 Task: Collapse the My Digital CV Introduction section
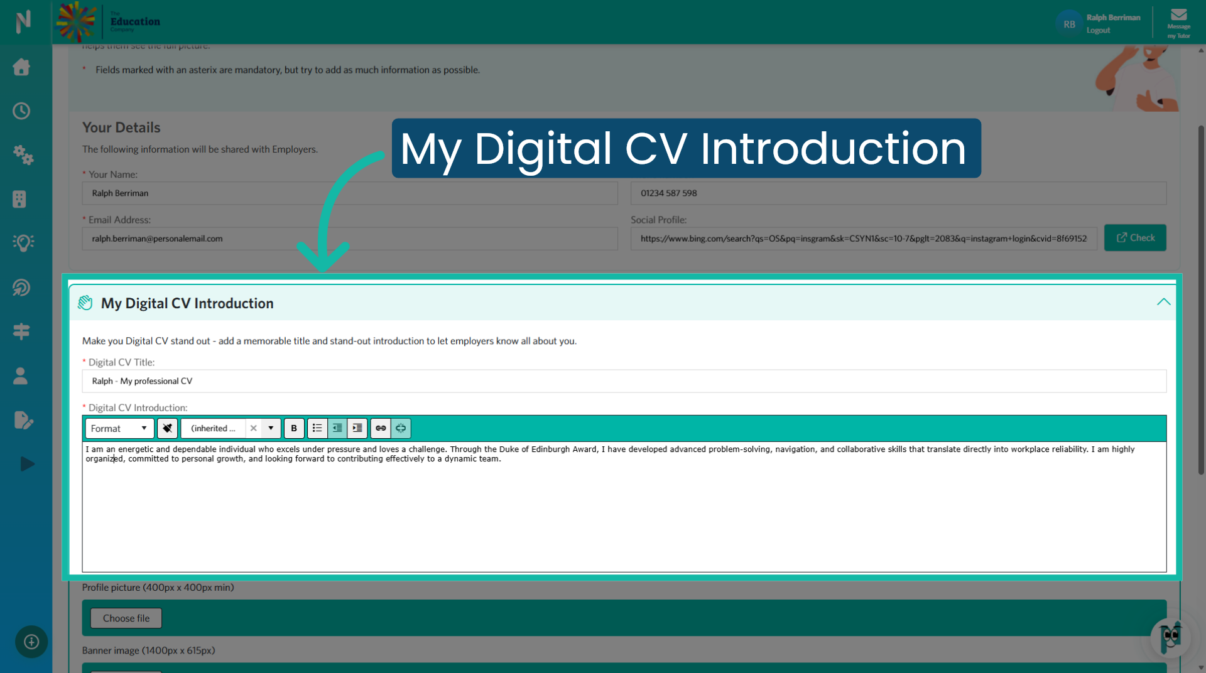click(x=1163, y=303)
